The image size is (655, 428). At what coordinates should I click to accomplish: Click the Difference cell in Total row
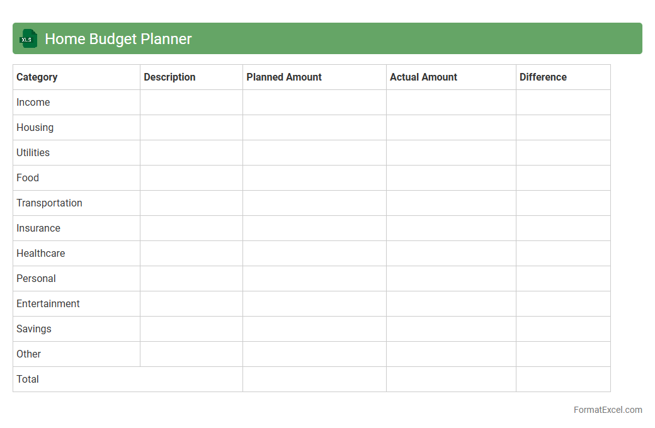[563, 379]
